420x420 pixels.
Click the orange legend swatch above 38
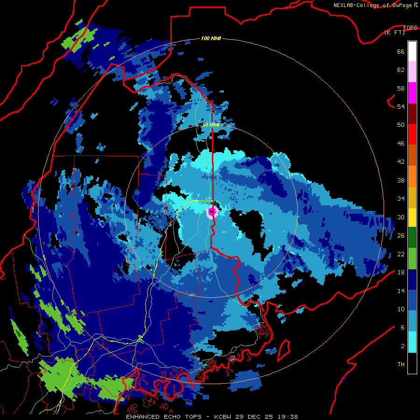point(412,176)
